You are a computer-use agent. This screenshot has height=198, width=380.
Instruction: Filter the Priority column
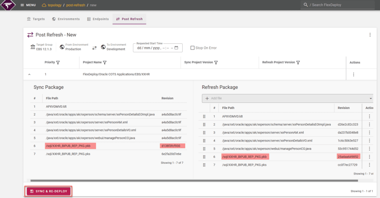58,63
